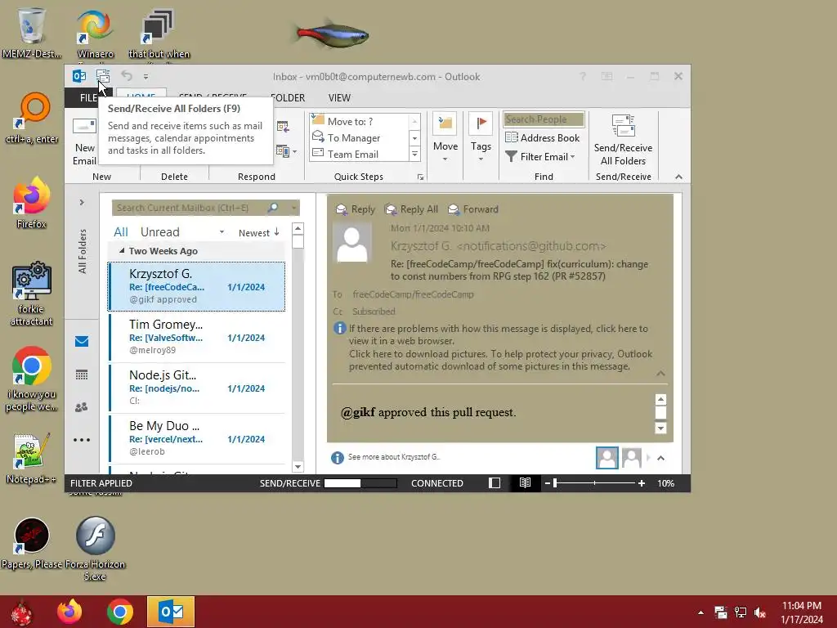Click the Undo arrow in quick access toolbar

click(127, 76)
